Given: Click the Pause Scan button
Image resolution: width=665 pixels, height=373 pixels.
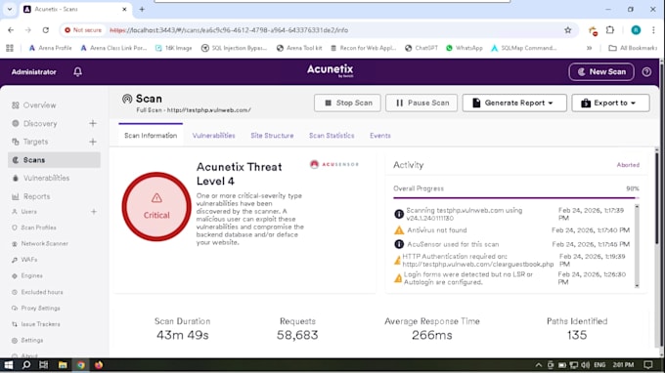Looking at the screenshot, I should [x=421, y=103].
